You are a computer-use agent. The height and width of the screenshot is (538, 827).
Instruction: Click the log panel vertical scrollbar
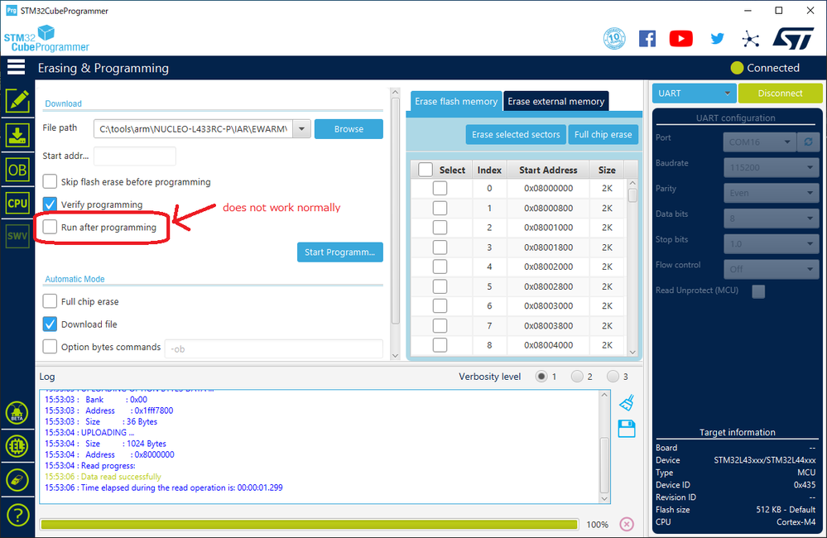coord(604,446)
